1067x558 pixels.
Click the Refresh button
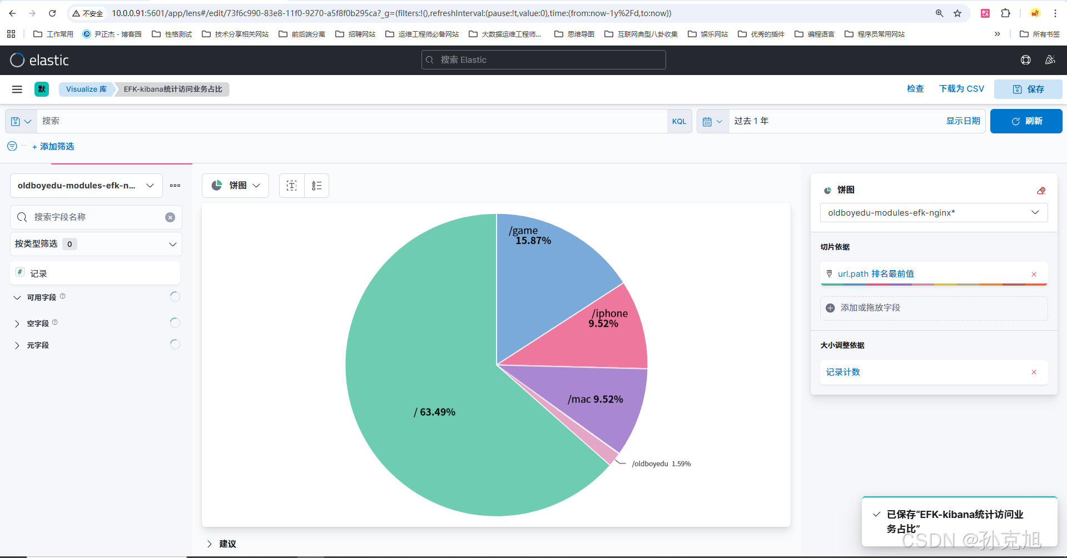[x=1026, y=121]
